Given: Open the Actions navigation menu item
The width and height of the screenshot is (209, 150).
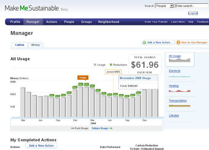Looking at the screenshot, I should click(x=52, y=22).
